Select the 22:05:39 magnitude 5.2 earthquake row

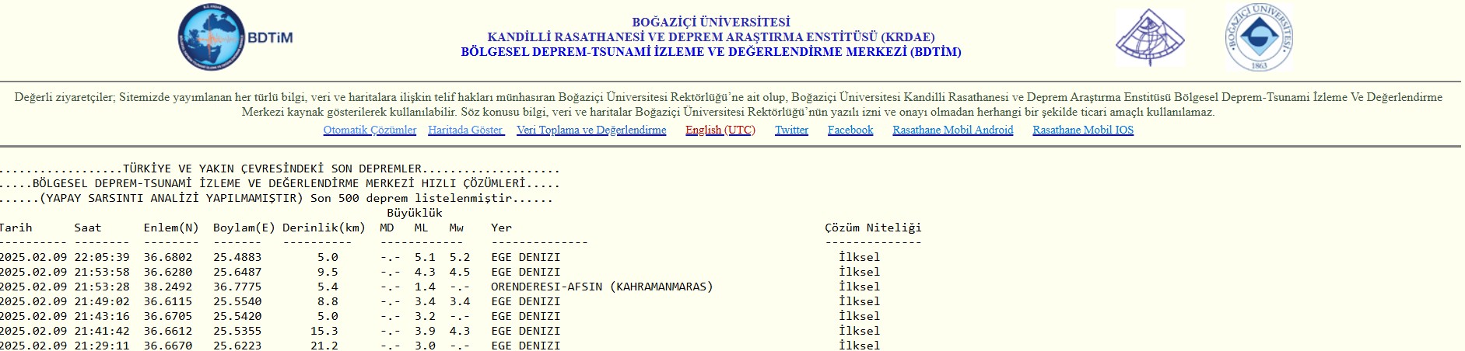(280, 257)
